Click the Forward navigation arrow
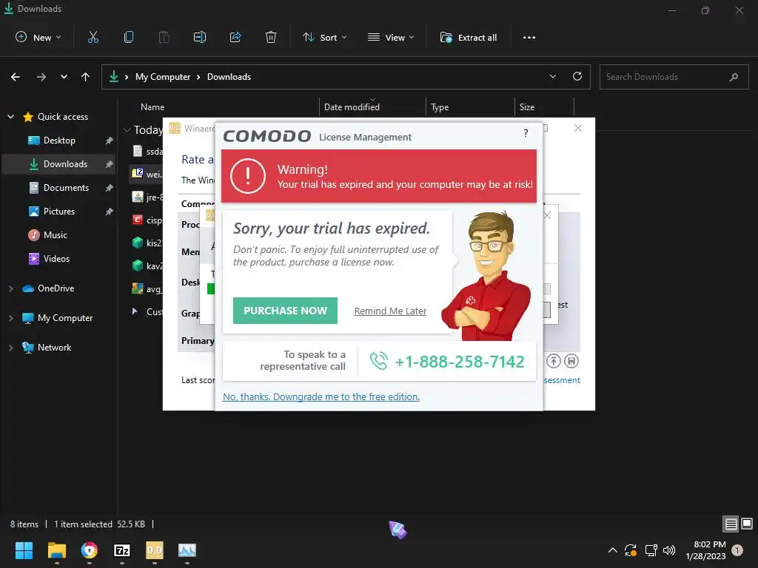 click(x=41, y=77)
